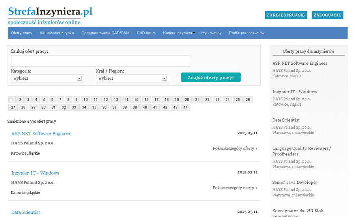The width and height of the screenshot is (355, 217).
Task: Open sidebar Inżynier IT - Windows offer
Action: 295,92
